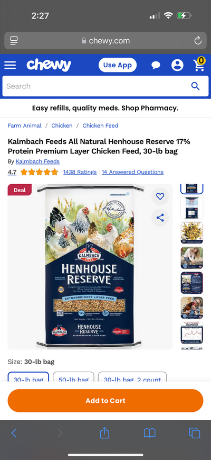211x460 pixels.
Task: Select the 50-lb bag size option
Action: [74, 377]
